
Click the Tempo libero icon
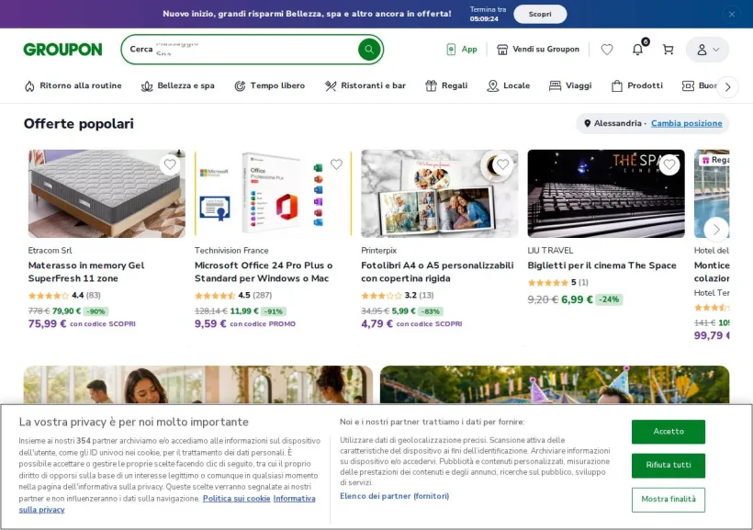(240, 85)
